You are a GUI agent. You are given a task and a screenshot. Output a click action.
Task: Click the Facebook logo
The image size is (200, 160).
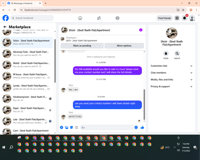(6, 18)
